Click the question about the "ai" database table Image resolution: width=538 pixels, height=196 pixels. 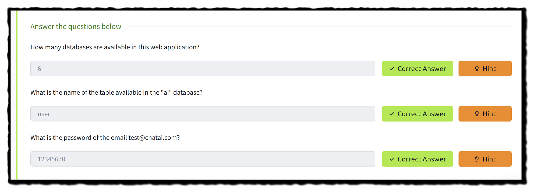(116, 93)
